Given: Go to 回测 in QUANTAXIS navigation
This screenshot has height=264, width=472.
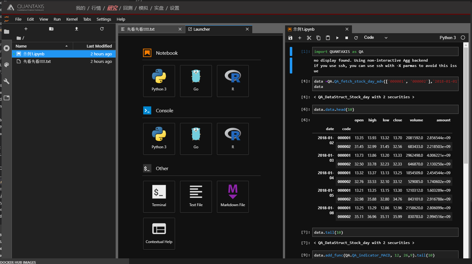Looking at the screenshot, I should point(128,8).
